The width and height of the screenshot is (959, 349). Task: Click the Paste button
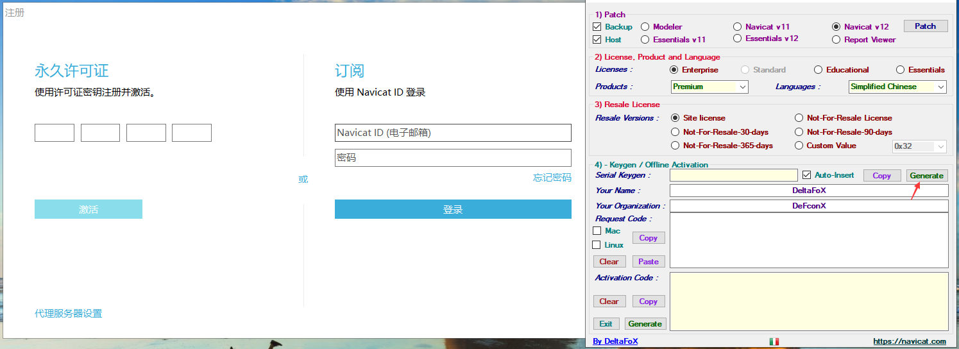pyautogui.click(x=649, y=262)
